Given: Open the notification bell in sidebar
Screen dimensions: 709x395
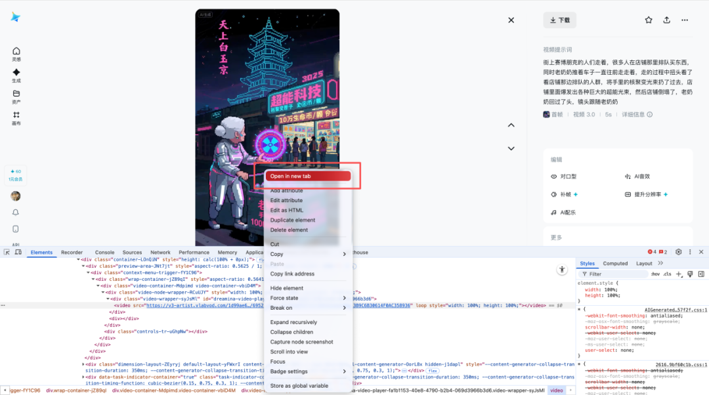Looking at the screenshot, I should [x=15, y=213].
